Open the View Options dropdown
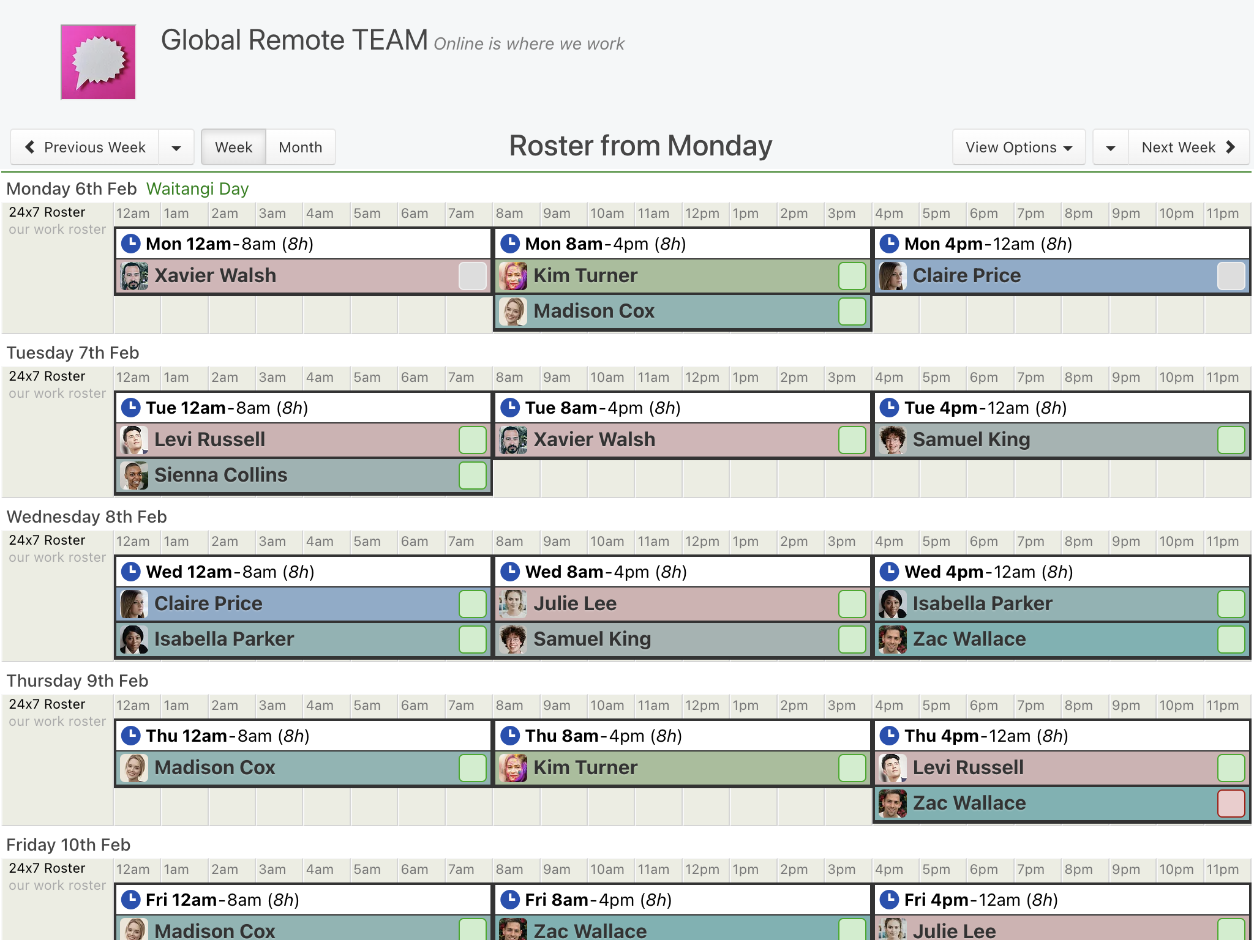 1018,147
